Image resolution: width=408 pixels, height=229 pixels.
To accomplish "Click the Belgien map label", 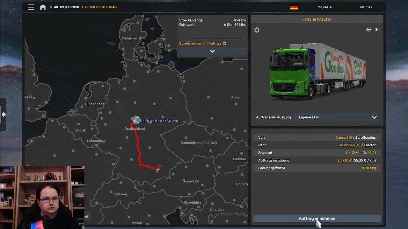I will [80, 130].
